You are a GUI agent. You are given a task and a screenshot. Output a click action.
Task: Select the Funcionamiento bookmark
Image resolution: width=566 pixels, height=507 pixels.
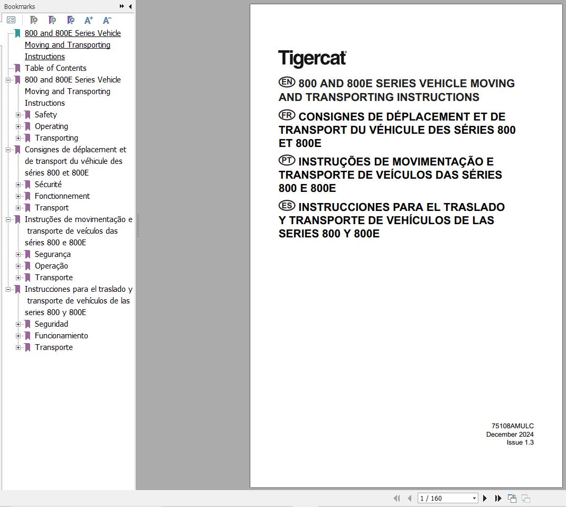pyautogui.click(x=61, y=335)
